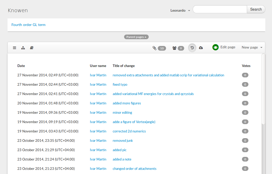Expand the Parent pages section
The width and height of the screenshot is (272, 174).
136,37
